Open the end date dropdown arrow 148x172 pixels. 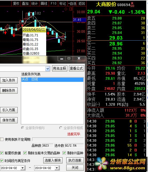(x=57, y=168)
